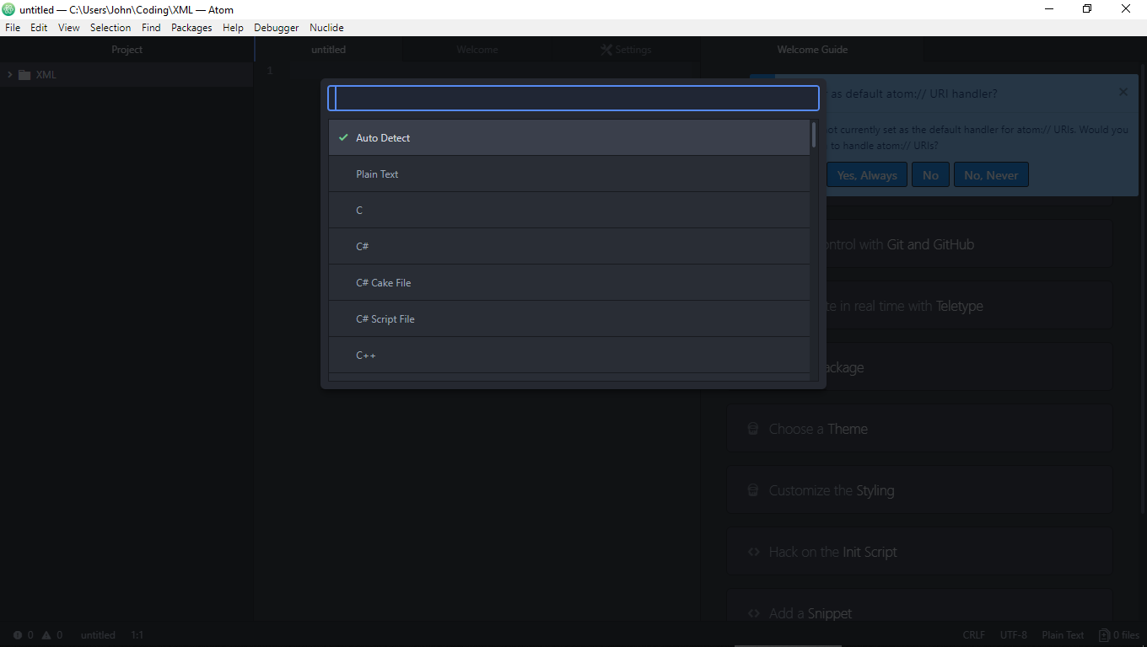Open the Packages menu

191,27
